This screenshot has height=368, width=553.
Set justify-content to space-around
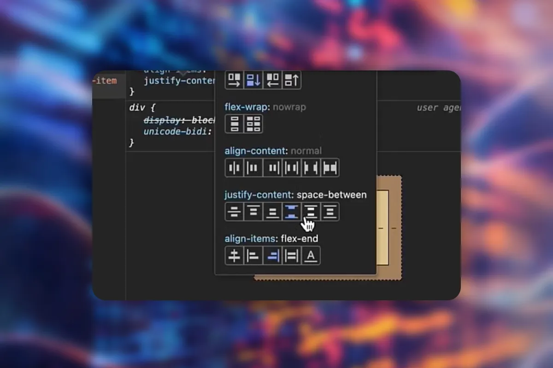(x=311, y=212)
